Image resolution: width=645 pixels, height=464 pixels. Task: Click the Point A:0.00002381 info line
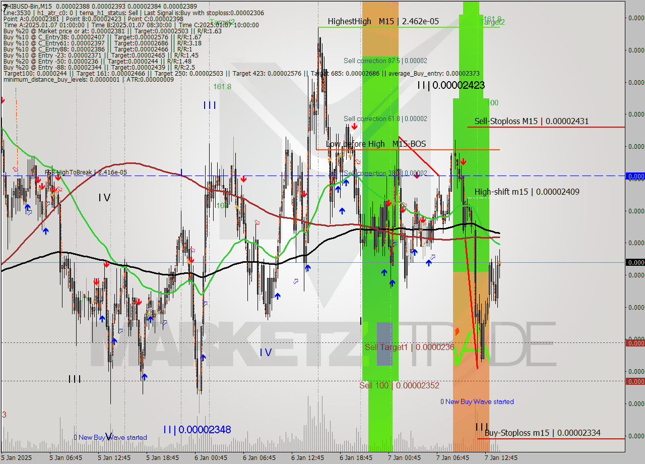click(x=93, y=19)
